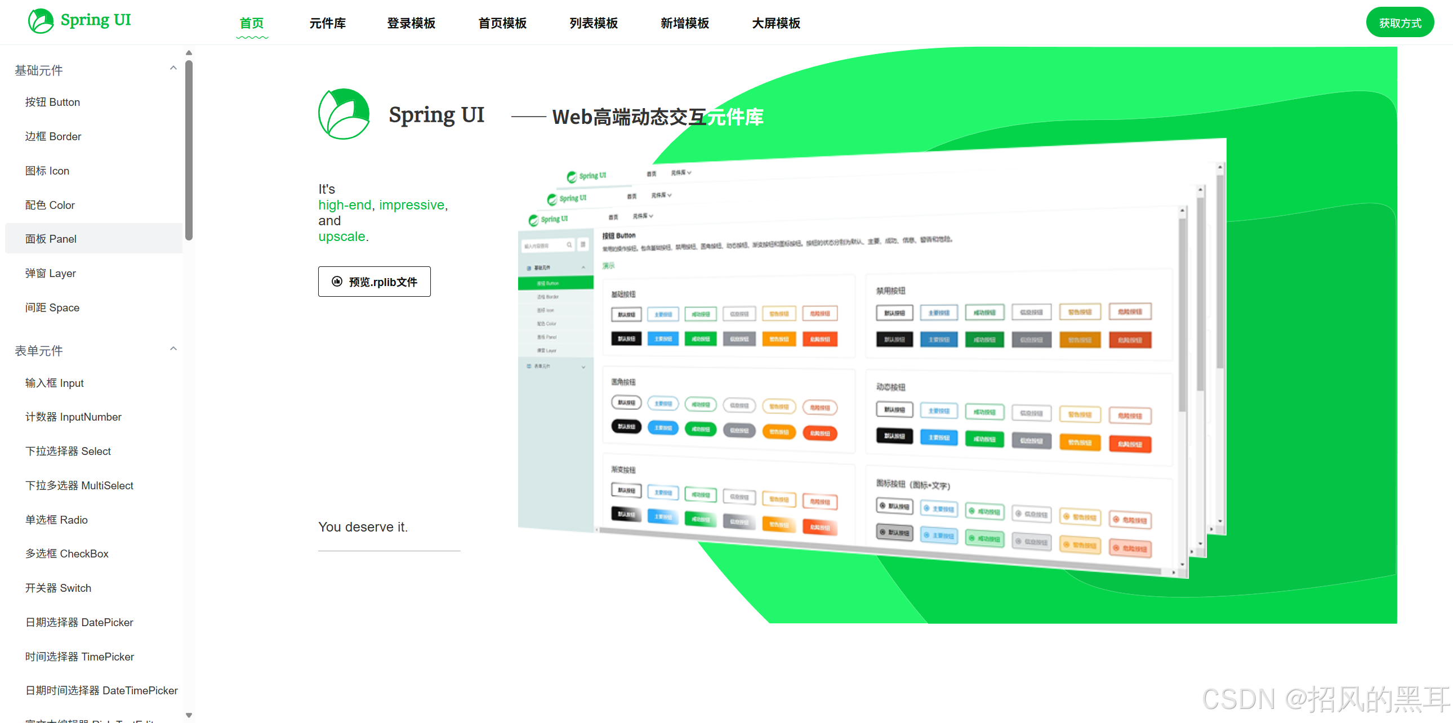
Task: Open 配色 Color in the sidebar
Action: (x=50, y=206)
